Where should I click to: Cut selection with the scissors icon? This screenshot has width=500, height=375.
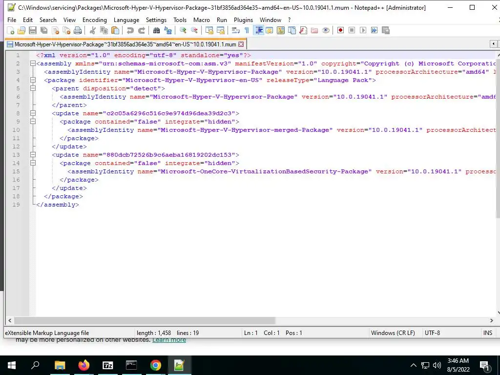coord(92,30)
